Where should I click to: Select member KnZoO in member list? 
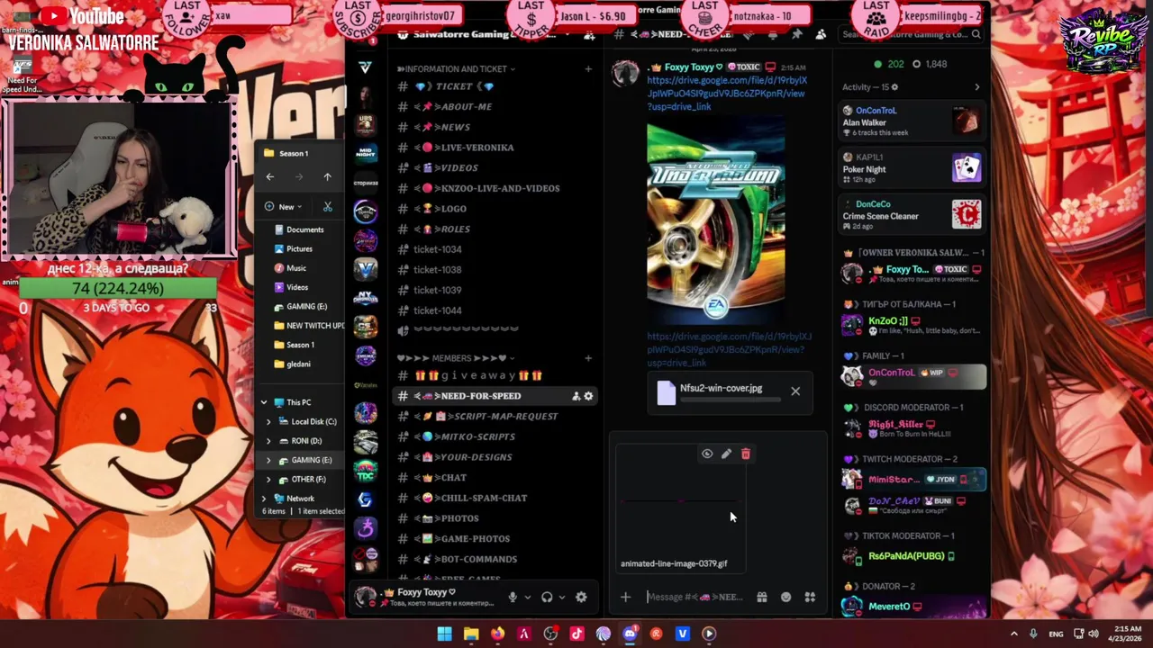(912, 325)
